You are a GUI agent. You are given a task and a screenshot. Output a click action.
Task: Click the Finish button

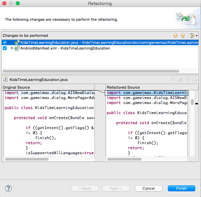(x=181, y=188)
